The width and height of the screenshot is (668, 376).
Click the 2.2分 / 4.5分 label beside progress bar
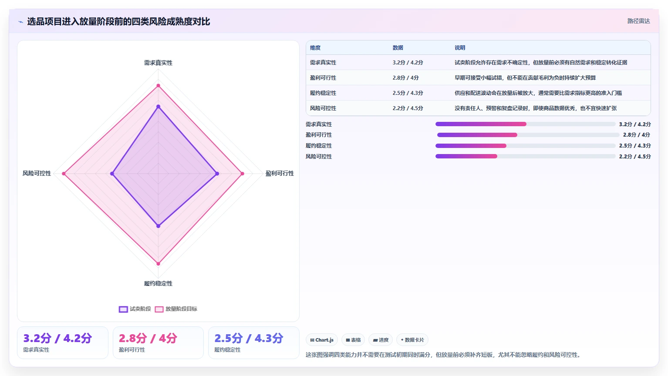(635, 157)
